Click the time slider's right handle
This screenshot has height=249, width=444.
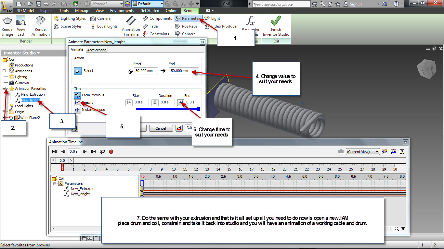click(198, 109)
